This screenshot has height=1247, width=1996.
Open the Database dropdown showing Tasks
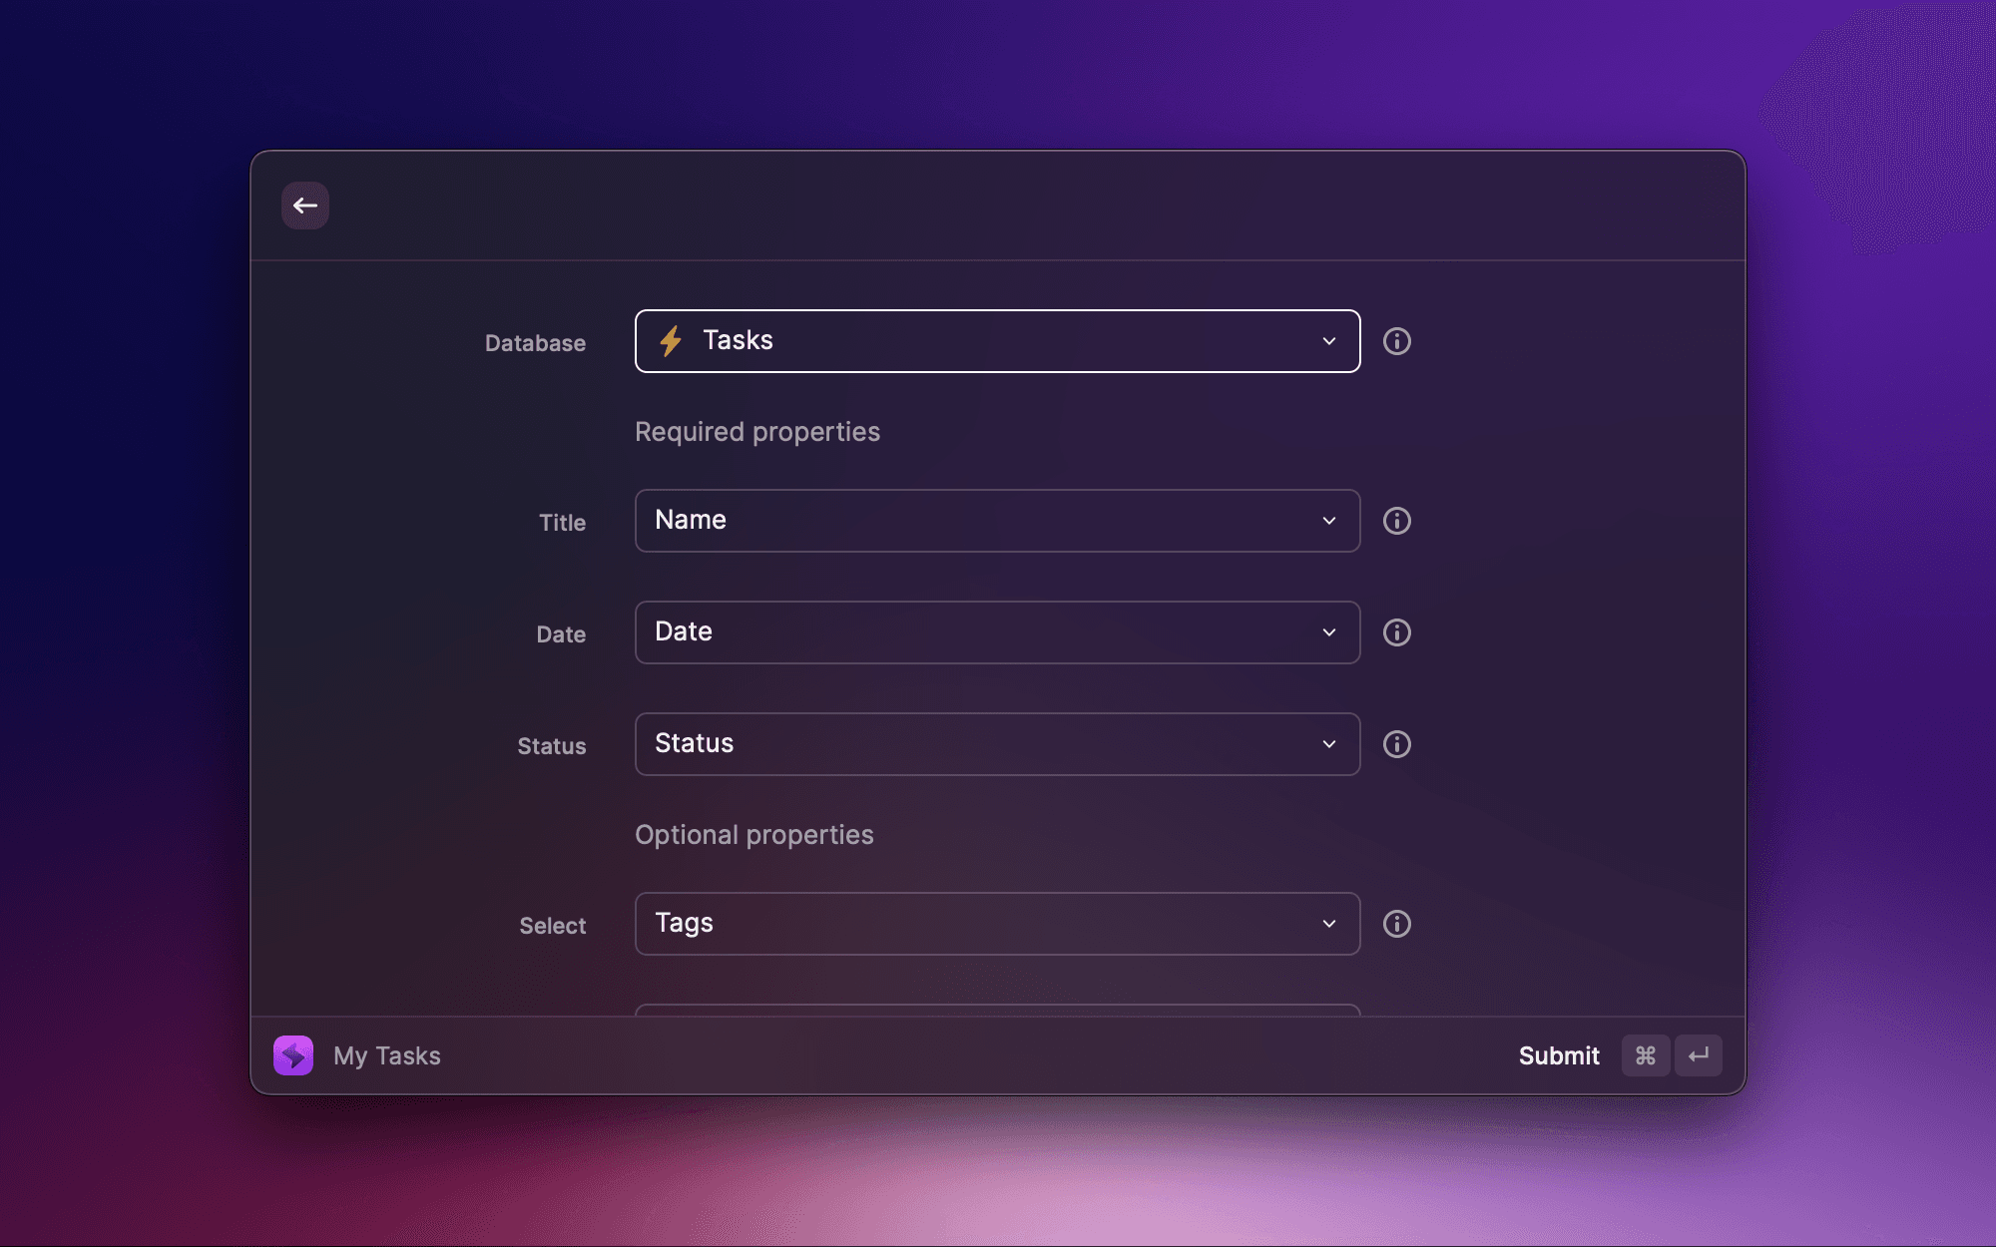pyautogui.click(x=997, y=341)
